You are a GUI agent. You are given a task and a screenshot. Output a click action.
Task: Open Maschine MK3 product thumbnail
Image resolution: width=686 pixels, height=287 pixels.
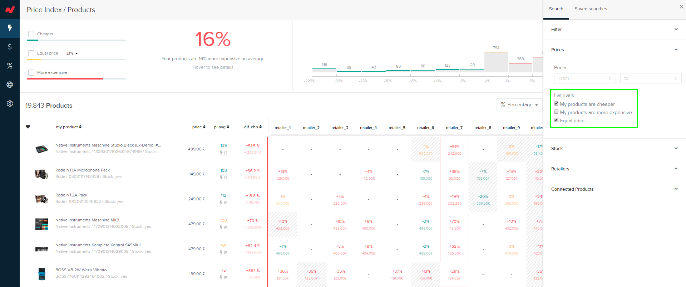pos(42,224)
